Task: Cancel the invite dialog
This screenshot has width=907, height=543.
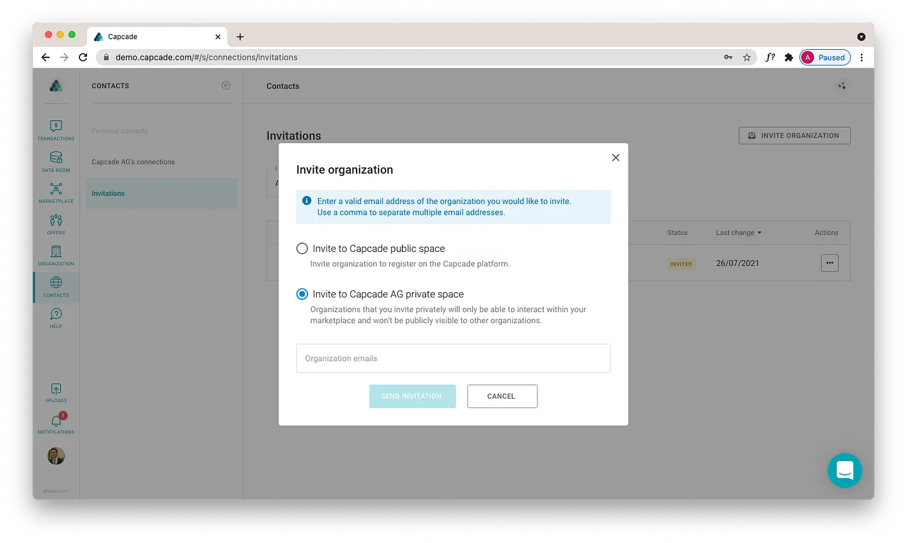Action: (x=502, y=396)
